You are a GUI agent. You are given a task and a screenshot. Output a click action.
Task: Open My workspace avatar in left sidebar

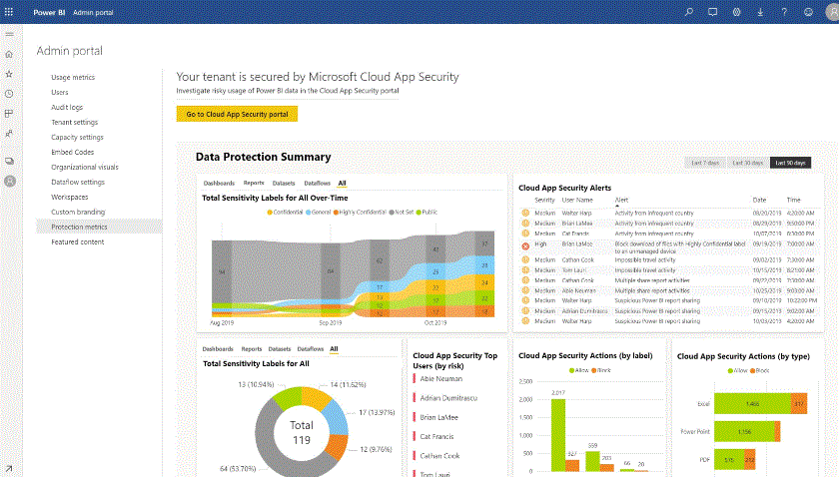click(x=10, y=182)
